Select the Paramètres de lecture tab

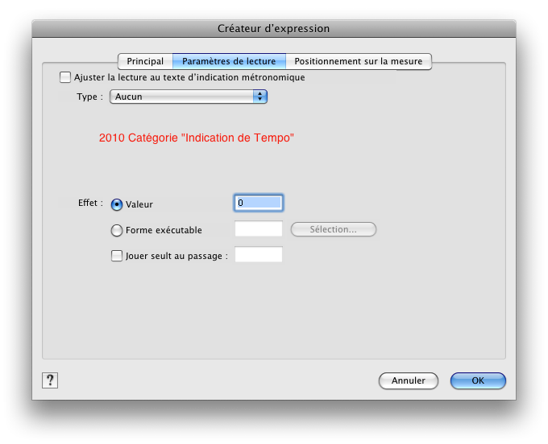(x=229, y=61)
